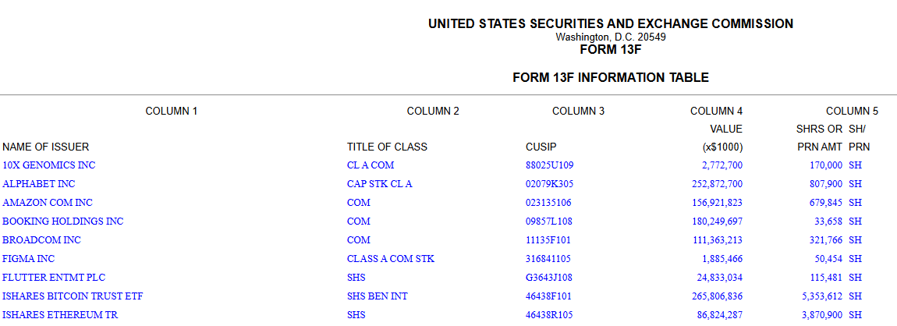
Task: Select CUSIP 02079K305 for Alphabet
Action: click(x=550, y=184)
